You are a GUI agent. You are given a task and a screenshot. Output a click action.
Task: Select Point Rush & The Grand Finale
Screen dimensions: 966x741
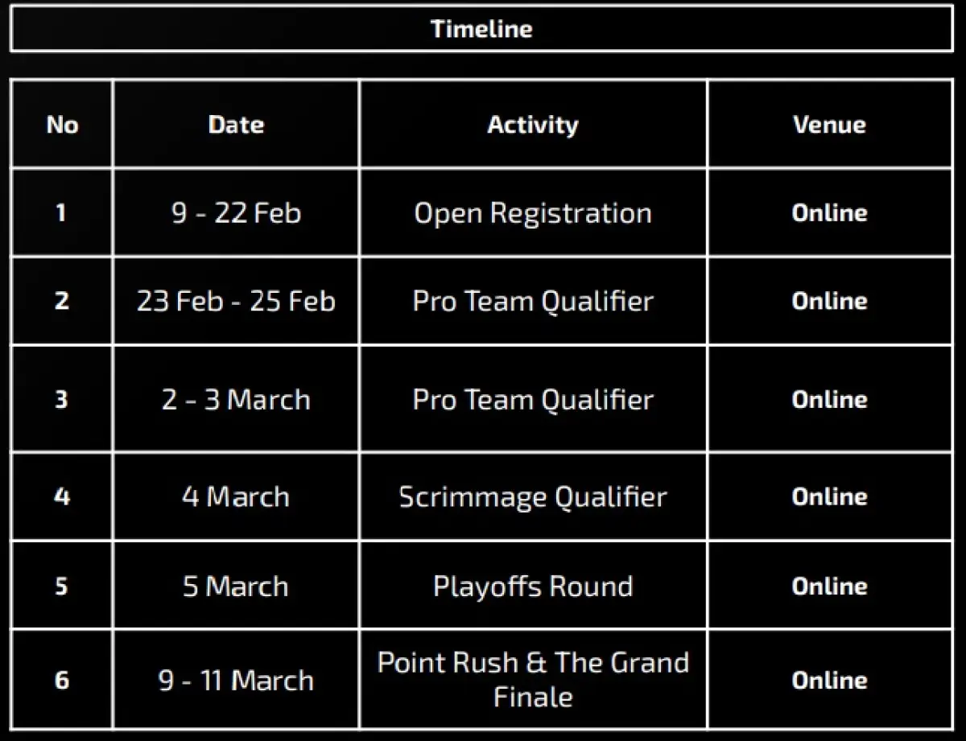tap(532, 679)
